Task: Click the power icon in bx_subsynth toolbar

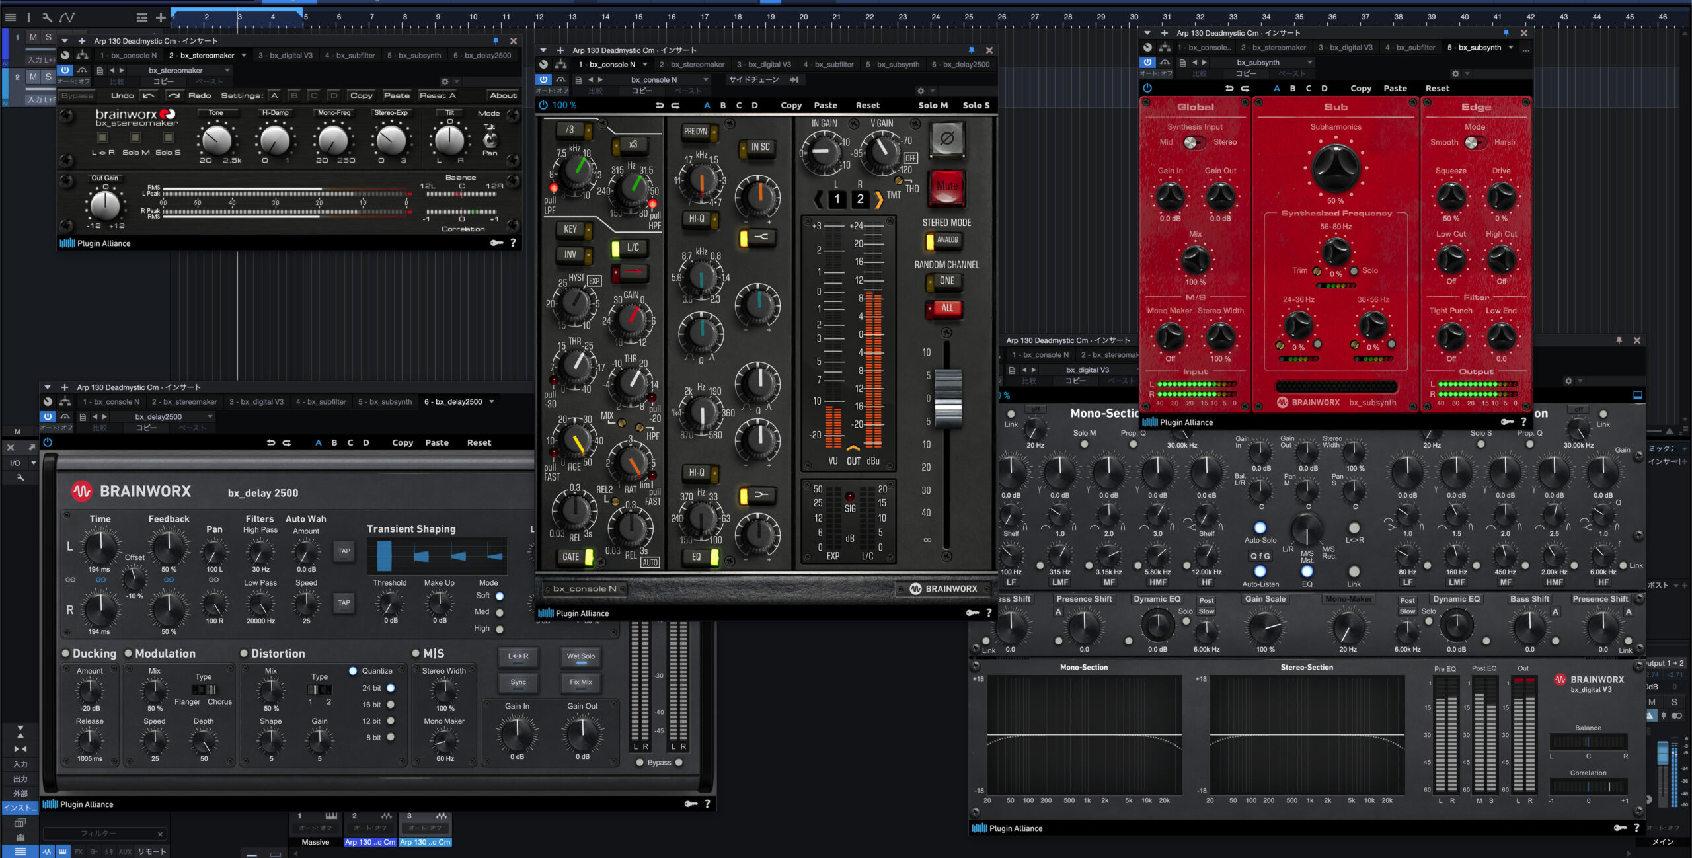Action: (x=1147, y=88)
